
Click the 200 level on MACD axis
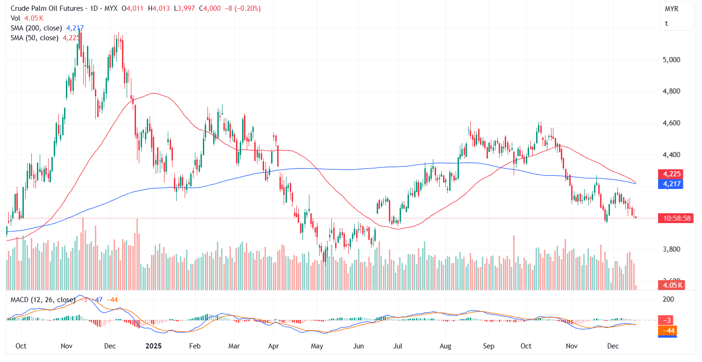(668, 299)
